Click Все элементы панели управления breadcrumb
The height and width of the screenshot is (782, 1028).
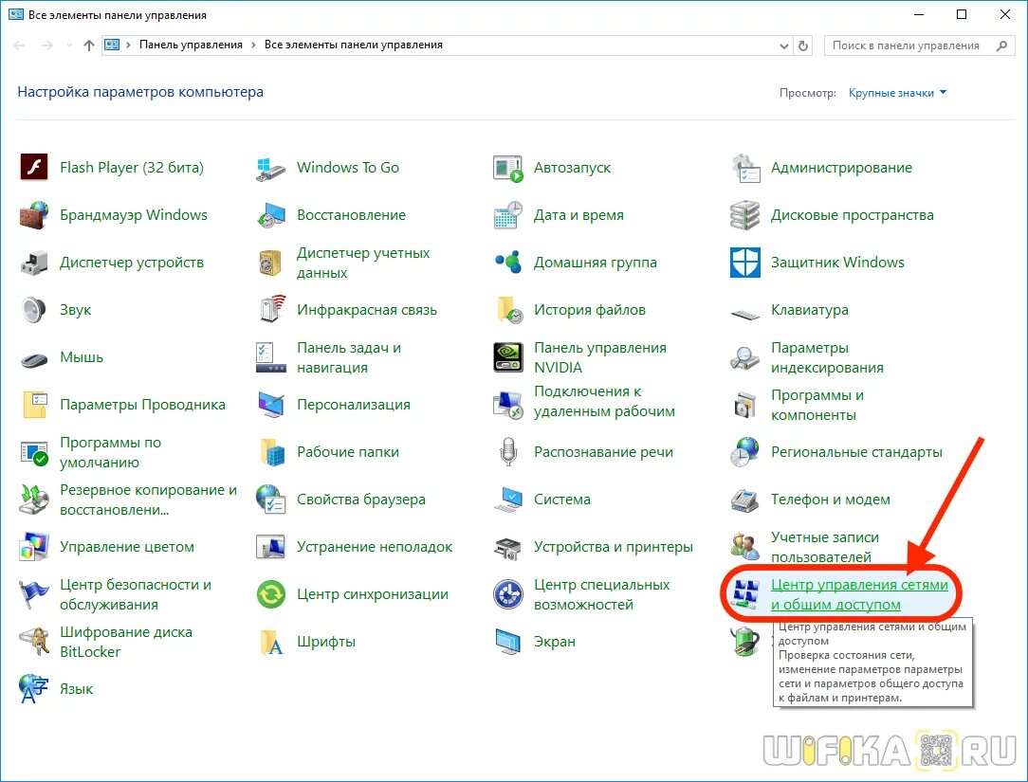pos(354,45)
